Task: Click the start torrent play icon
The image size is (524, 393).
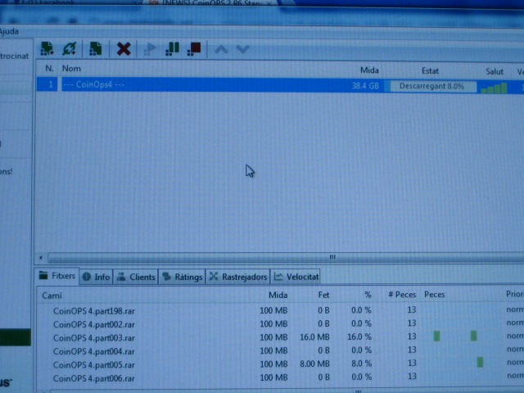Action: click(150, 49)
